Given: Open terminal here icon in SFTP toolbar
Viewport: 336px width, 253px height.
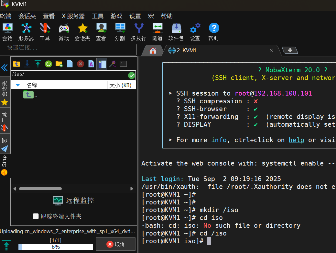Looking at the screenshot, I should click(123, 64).
